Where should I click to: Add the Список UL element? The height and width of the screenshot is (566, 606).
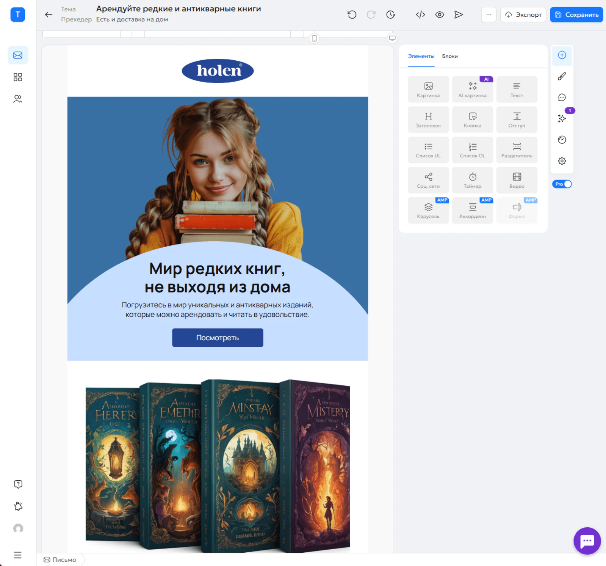coord(428,150)
